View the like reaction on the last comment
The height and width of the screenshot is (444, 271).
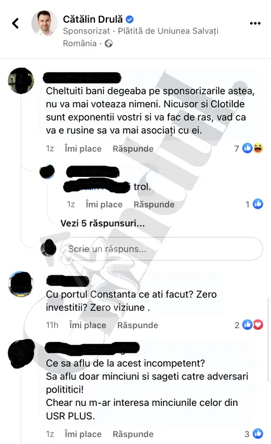click(254, 433)
